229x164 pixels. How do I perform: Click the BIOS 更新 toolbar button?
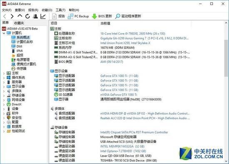tap(102, 16)
